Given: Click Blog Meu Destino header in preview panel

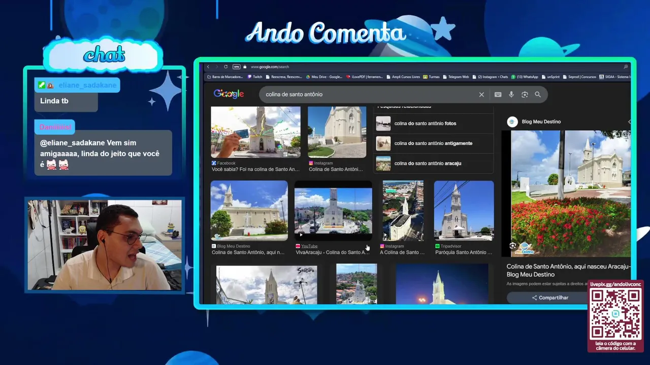Looking at the screenshot, I should point(541,122).
